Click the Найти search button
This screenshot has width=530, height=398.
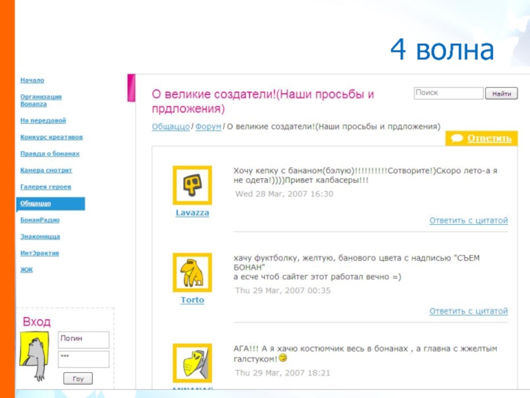[x=502, y=94]
